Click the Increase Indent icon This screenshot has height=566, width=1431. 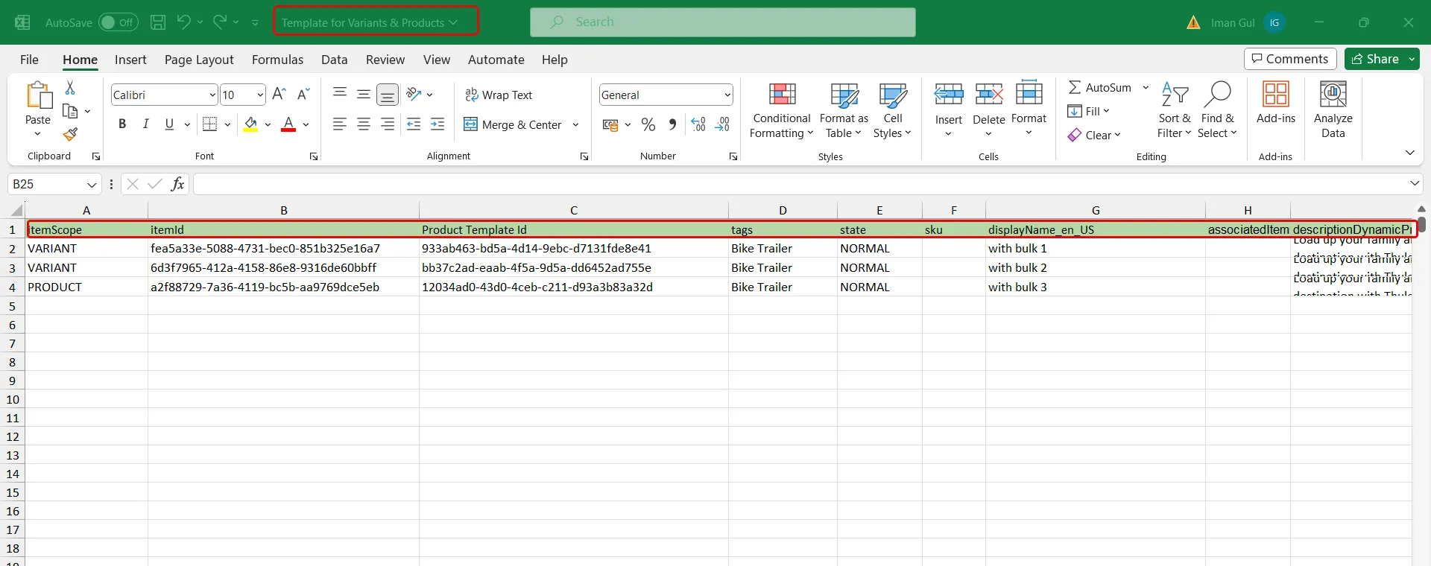tap(437, 124)
